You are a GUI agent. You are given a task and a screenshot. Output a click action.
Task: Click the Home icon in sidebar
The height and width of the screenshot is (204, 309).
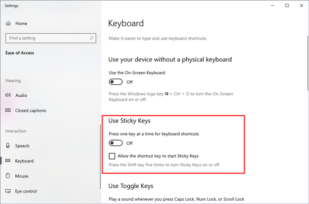click(8, 23)
